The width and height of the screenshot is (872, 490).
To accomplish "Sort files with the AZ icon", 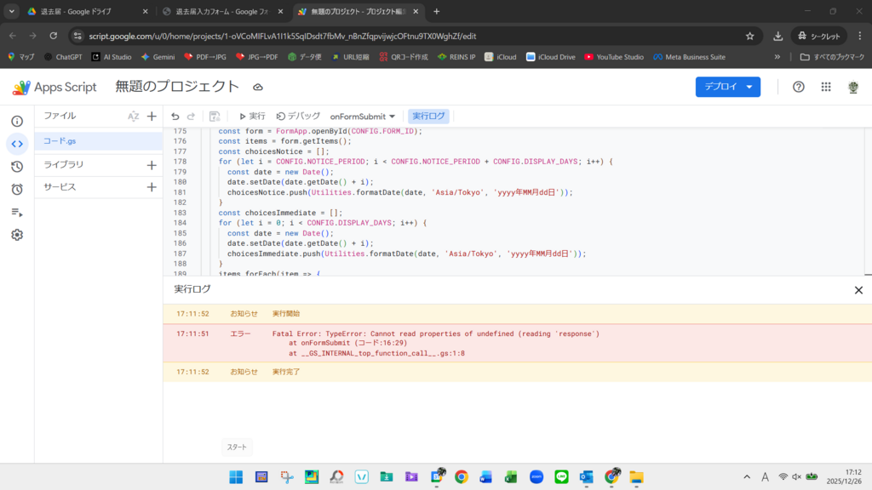I will click(x=133, y=117).
